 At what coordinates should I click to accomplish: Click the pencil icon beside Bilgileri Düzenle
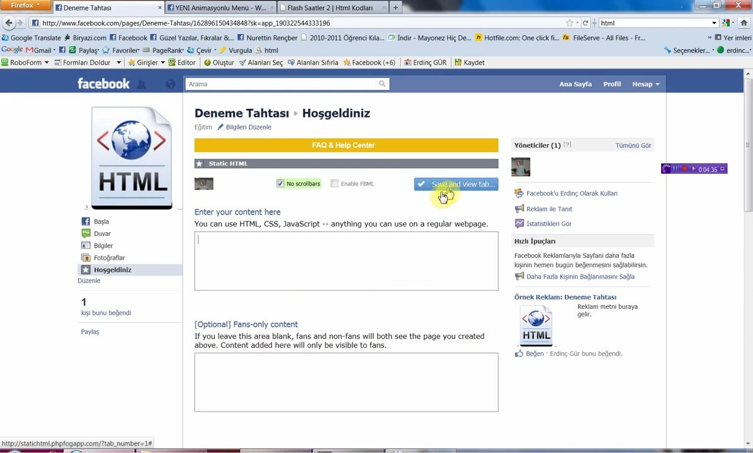tap(220, 127)
